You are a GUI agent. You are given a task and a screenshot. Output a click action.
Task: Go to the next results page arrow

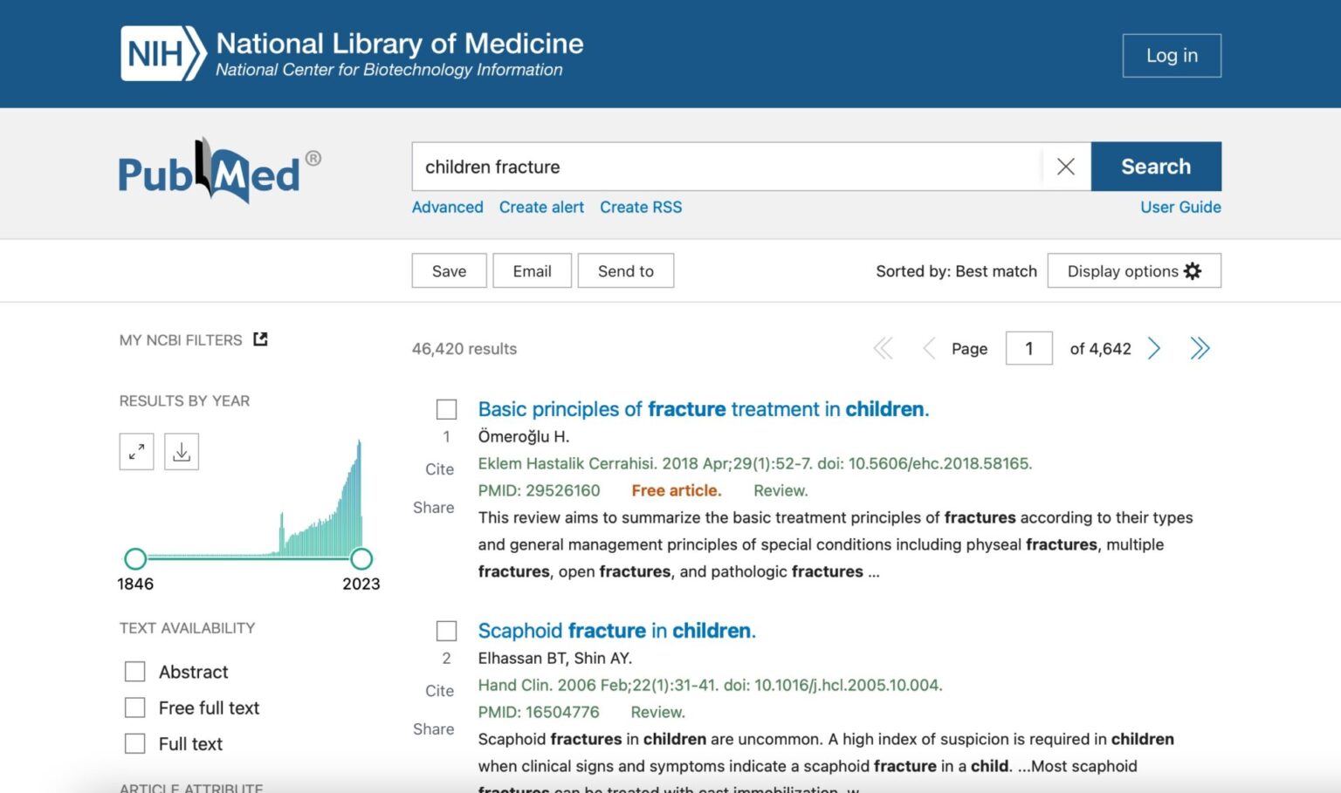tap(1154, 348)
